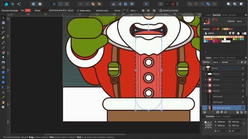Select the Fill gradient tool
Screen dimensions: 248x139
click(x=3, y=53)
